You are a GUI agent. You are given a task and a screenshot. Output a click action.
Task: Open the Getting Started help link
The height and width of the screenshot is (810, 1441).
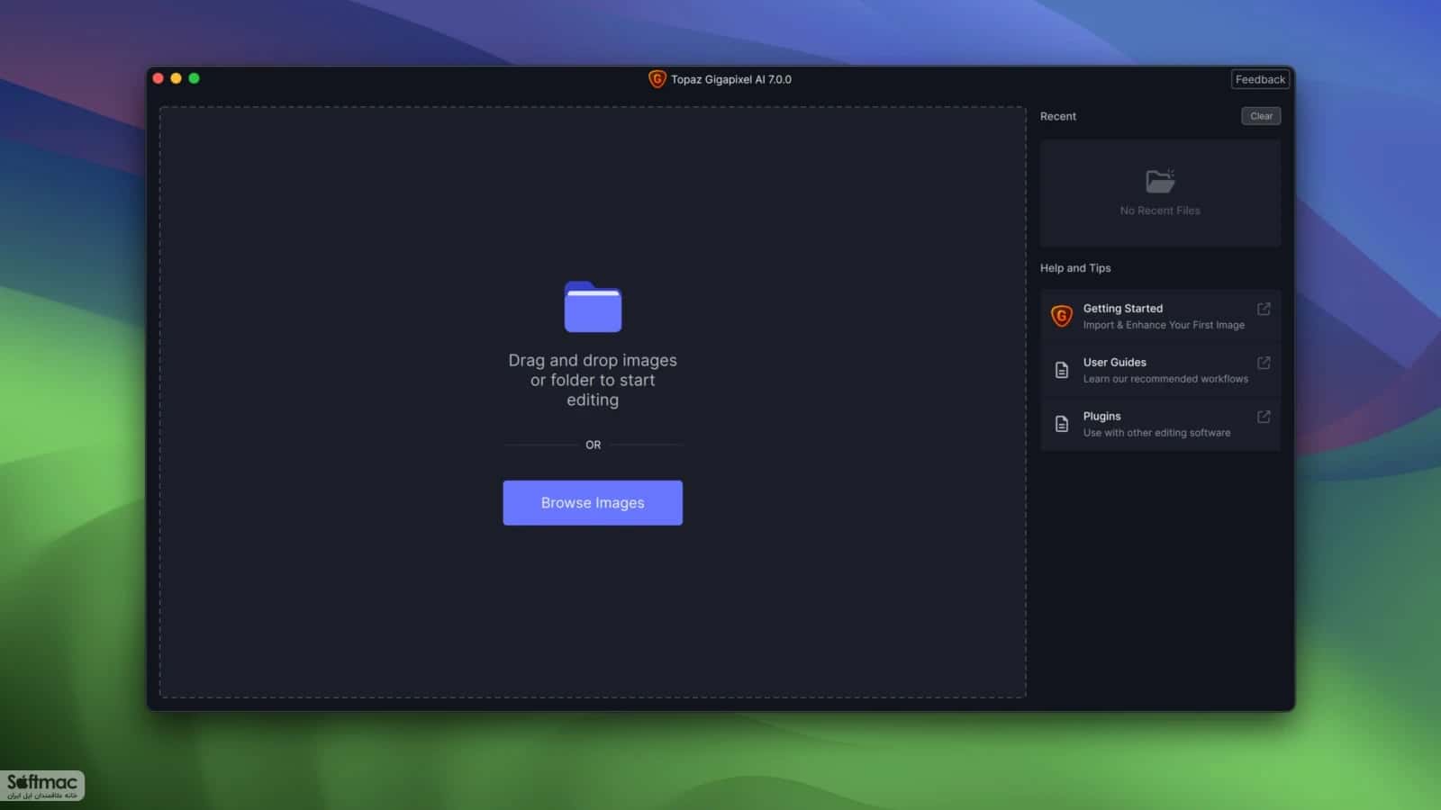click(1160, 316)
